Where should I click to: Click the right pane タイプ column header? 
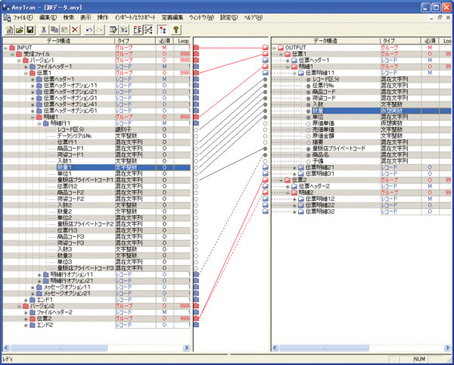(400, 41)
